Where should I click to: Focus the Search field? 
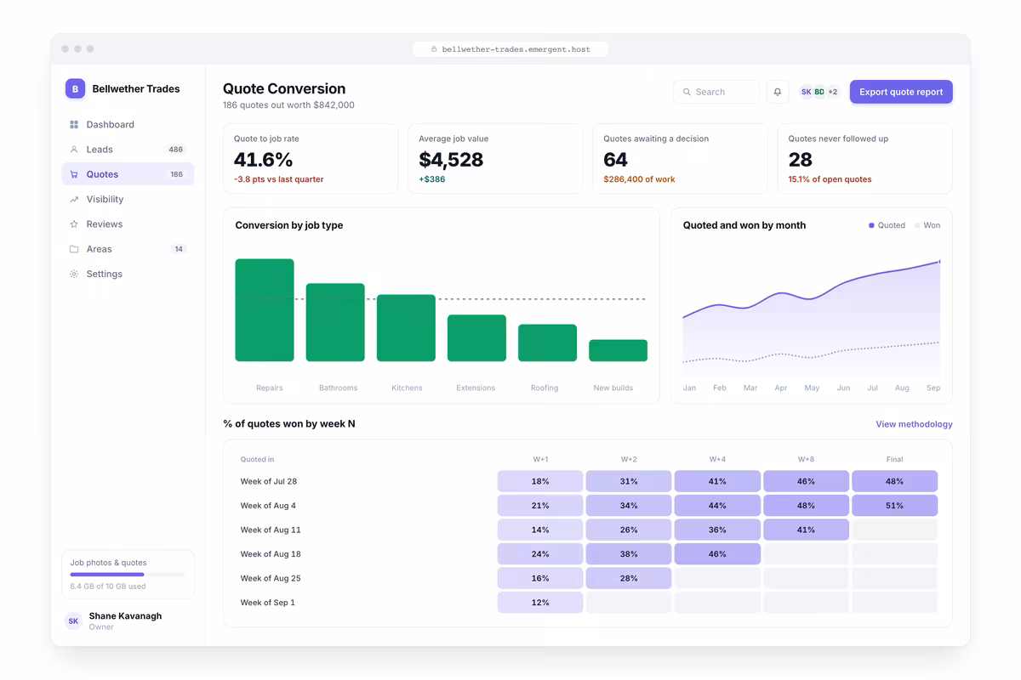[716, 92]
